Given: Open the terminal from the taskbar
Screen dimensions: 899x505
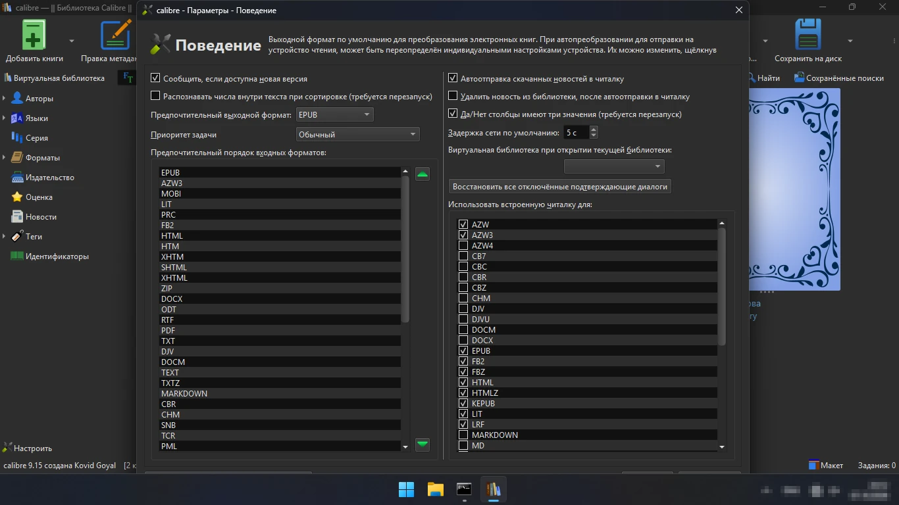Looking at the screenshot, I should pos(465,489).
